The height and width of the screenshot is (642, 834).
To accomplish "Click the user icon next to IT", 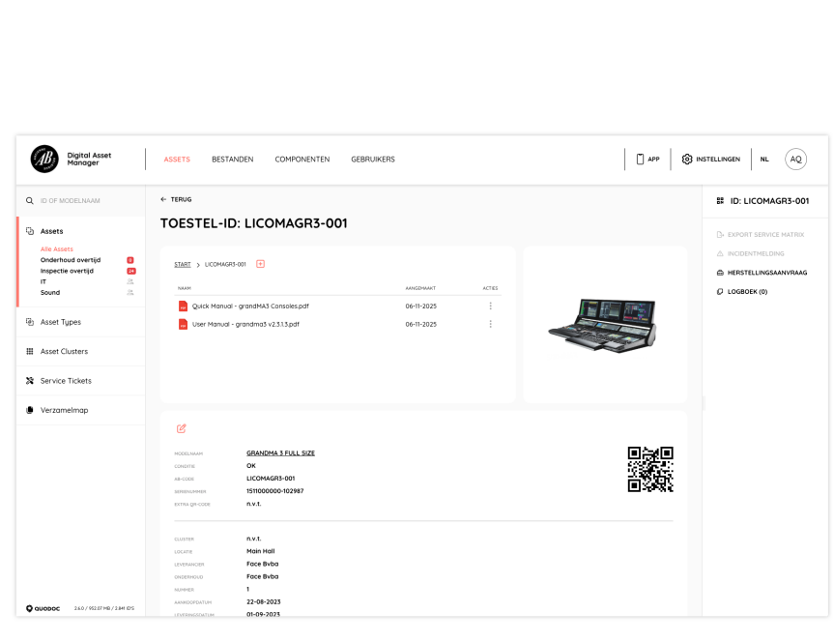I will point(130,281).
